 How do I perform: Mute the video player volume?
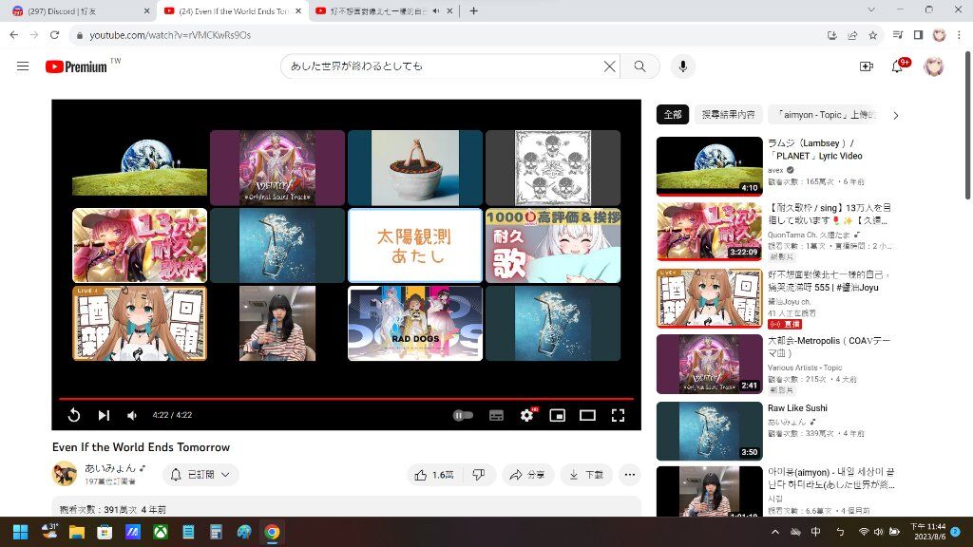click(132, 415)
